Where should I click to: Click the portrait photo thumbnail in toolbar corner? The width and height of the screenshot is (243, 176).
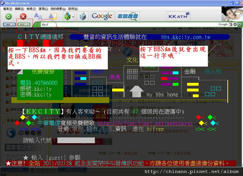pos(232,14)
